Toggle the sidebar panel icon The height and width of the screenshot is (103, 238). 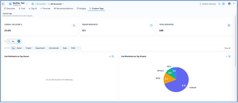3,4
